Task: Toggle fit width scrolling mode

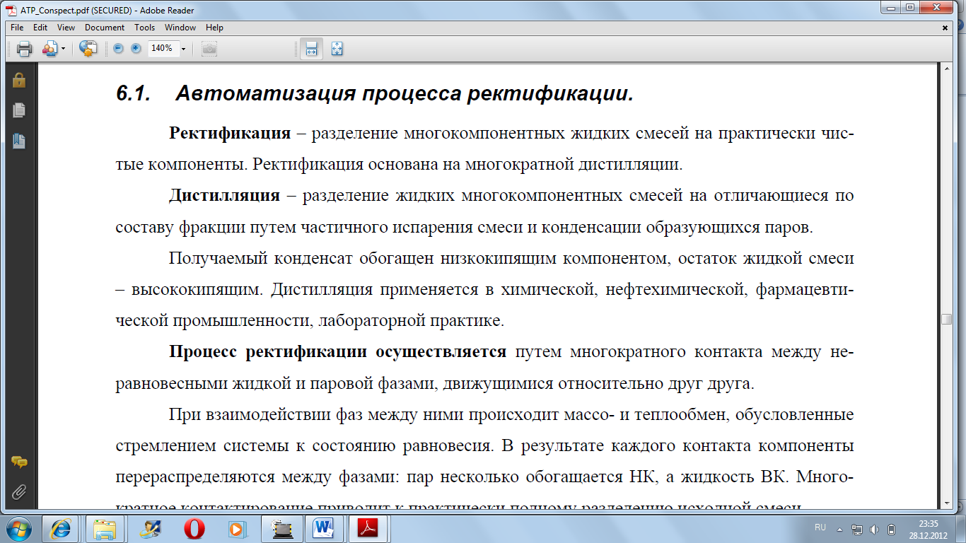Action: click(311, 49)
